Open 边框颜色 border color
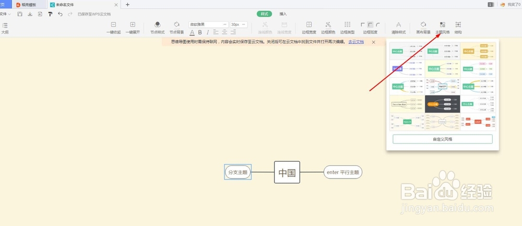 click(x=328, y=28)
